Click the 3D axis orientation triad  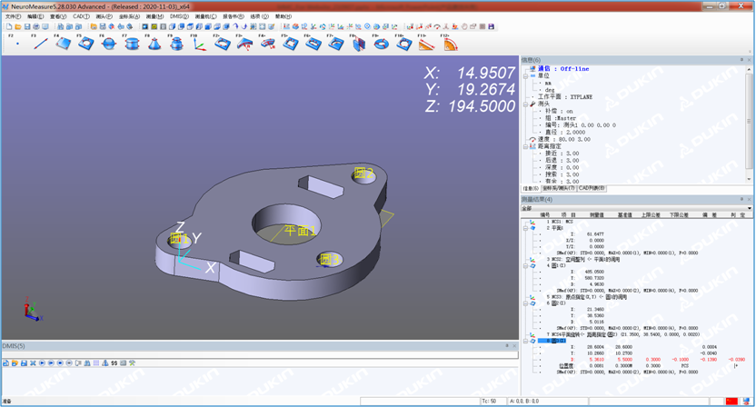30,310
